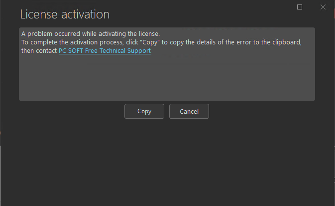Click the dark blank area below the buttons

[167, 165]
